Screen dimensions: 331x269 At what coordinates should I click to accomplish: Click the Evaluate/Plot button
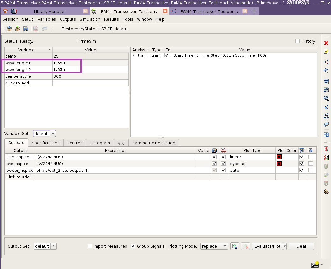(x=268, y=246)
